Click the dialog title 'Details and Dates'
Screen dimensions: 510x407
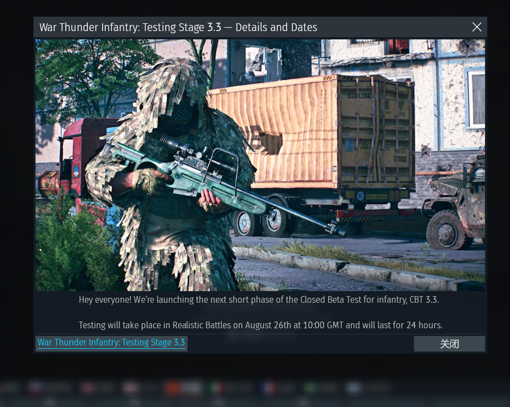point(276,27)
